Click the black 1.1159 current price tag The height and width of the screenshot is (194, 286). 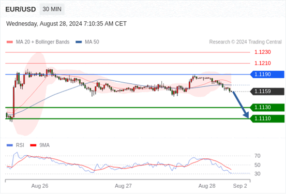(267, 91)
